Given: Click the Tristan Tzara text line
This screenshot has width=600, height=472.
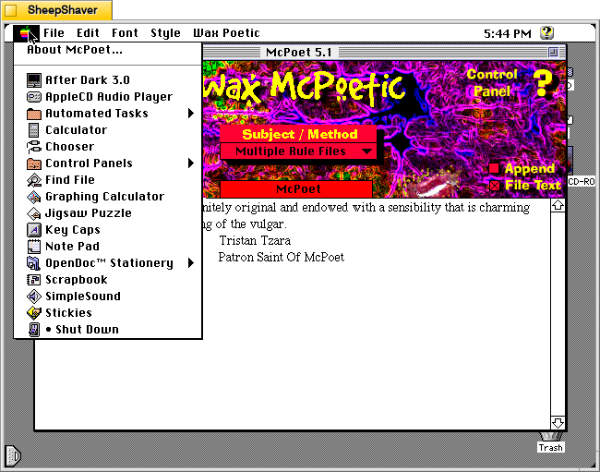Looking at the screenshot, I should point(255,240).
